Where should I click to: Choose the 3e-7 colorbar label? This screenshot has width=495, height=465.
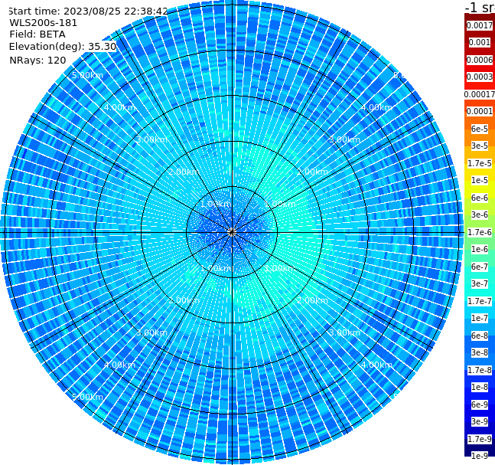(480, 283)
